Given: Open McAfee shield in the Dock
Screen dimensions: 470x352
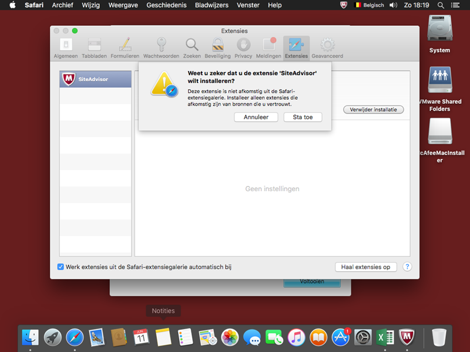Looking at the screenshot, I should (407, 337).
